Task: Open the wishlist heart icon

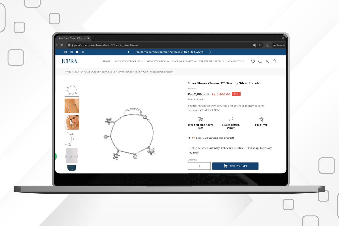Action: coord(253,62)
